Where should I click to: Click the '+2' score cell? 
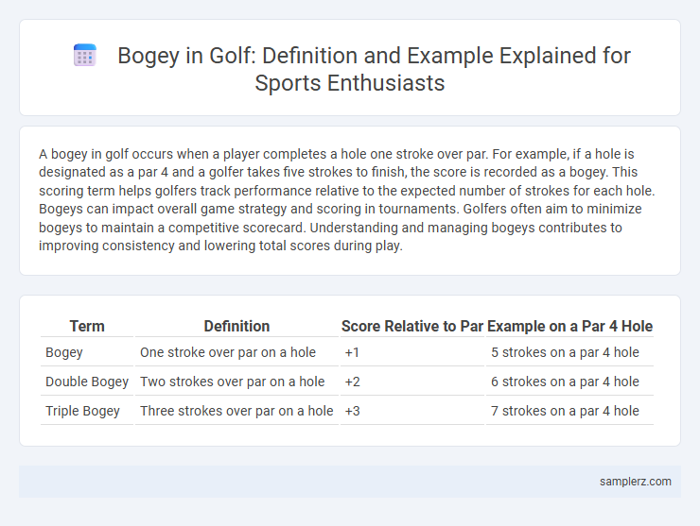[412, 382]
